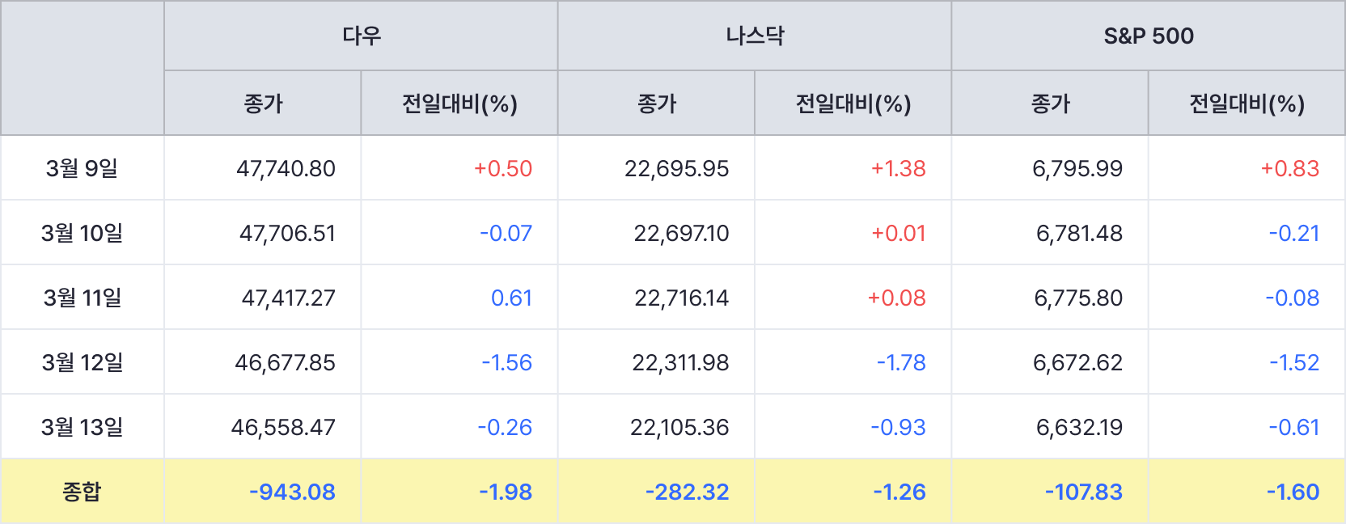Select the 전일대비(%) subheader under 나스닥
Image resolution: width=1346 pixels, height=524 pixels.
pos(853,104)
